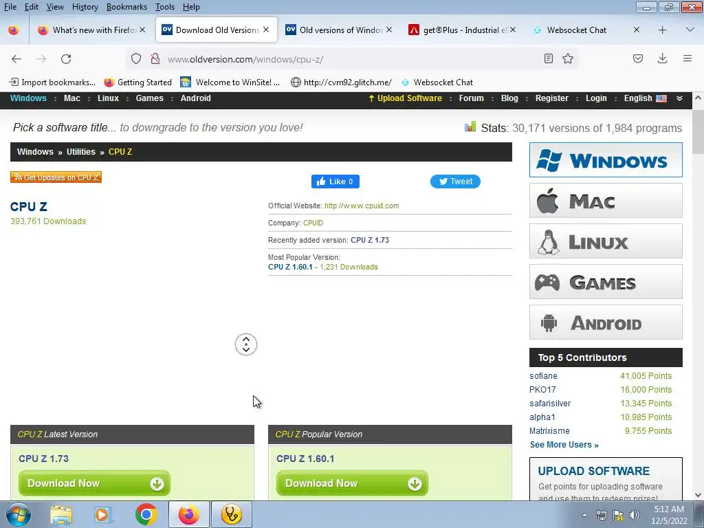The width and height of the screenshot is (704, 528).
Task: Click the Twitter Tweet button
Action: [x=455, y=181]
